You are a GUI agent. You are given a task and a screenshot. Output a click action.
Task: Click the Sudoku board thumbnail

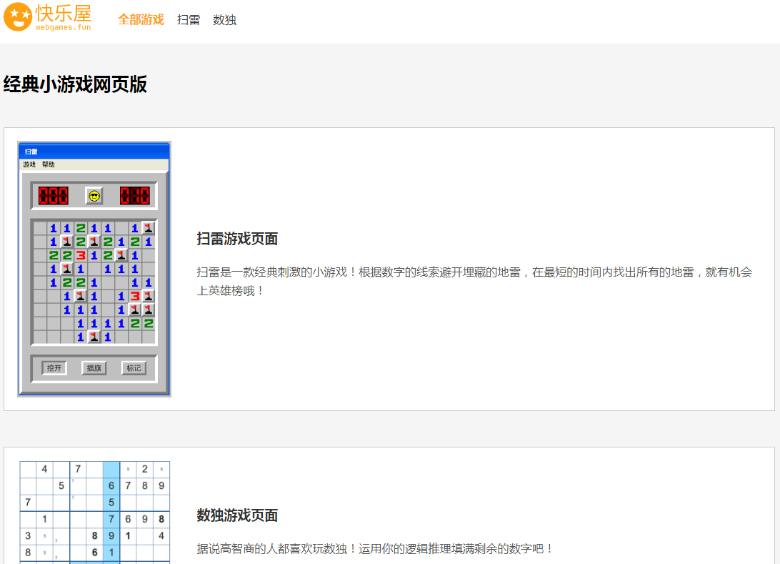(94, 513)
